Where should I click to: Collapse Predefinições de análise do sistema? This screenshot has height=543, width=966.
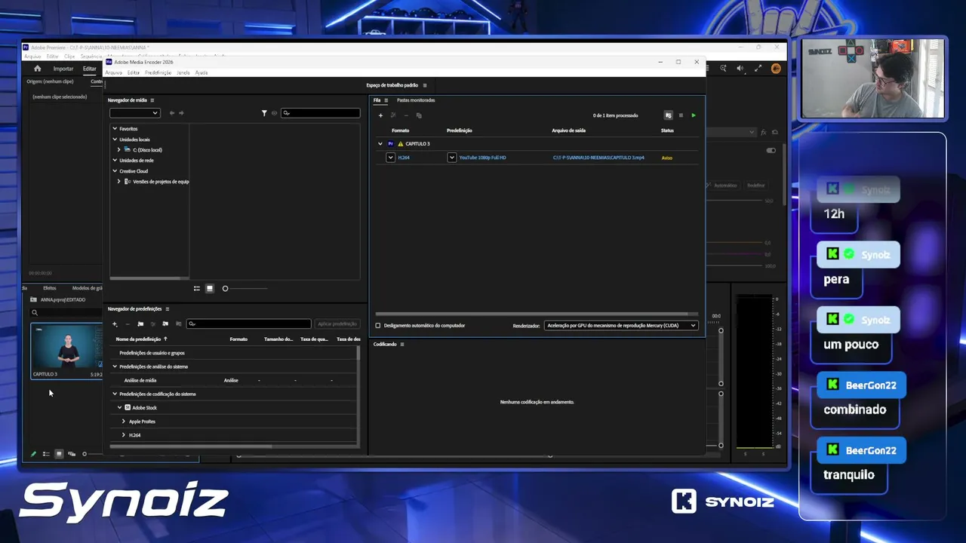tap(115, 367)
